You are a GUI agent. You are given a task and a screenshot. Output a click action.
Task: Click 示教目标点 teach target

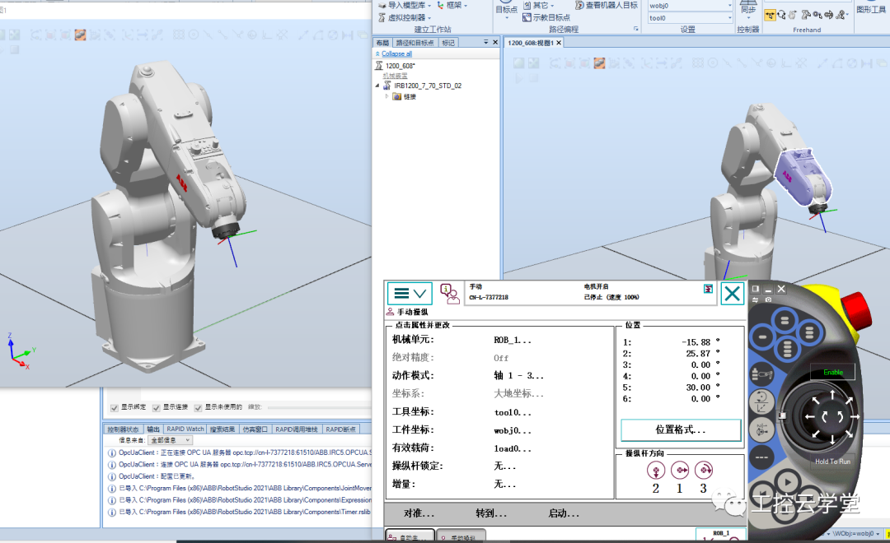click(546, 17)
